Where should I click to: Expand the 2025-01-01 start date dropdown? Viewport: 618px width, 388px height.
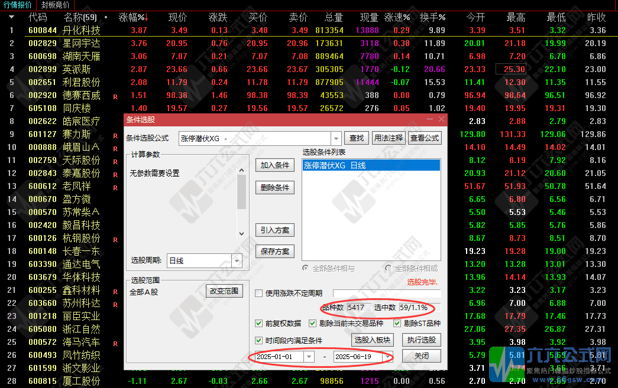(x=310, y=356)
